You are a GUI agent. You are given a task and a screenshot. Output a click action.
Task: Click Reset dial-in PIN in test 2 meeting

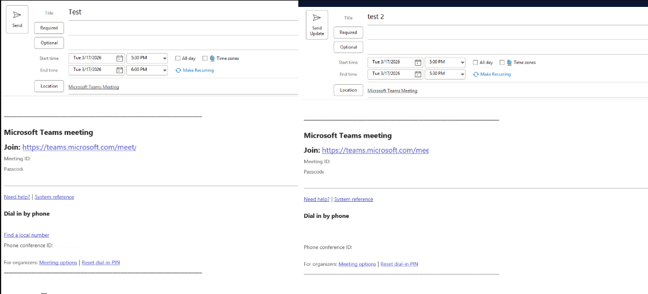[399, 264]
